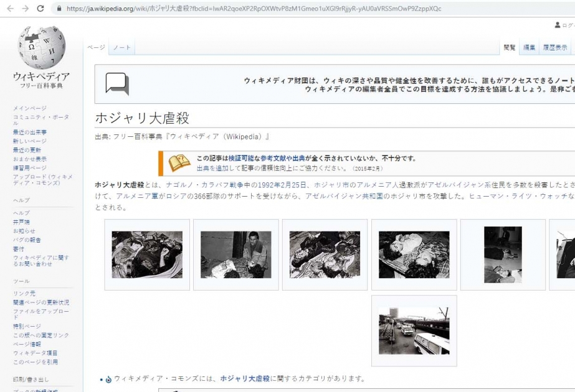This screenshot has height=392, width=575.
Task: Open 最近の出来事 sidebar link
Action: (x=30, y=132)
